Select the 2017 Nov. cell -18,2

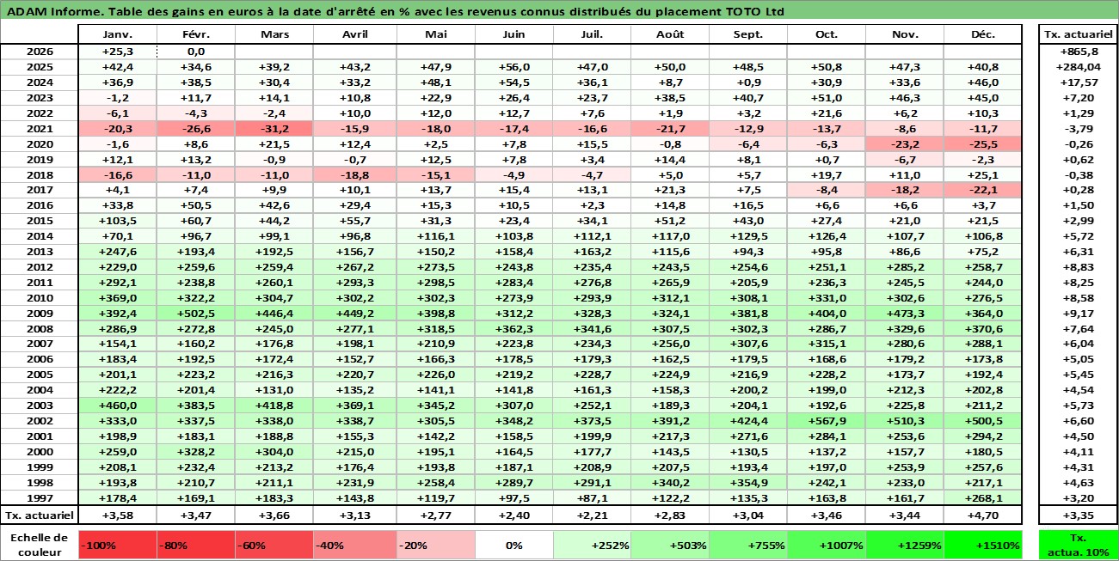905,190
